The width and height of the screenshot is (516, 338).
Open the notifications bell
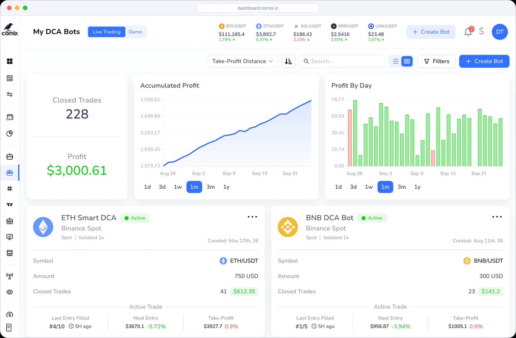coord(468,32)
